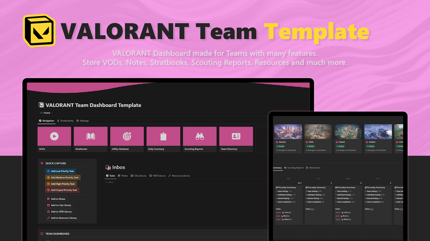Screen dimensions: 430x241
Task: Click the QUICK CAPTURE section heading
Action: tap(56, 163)
